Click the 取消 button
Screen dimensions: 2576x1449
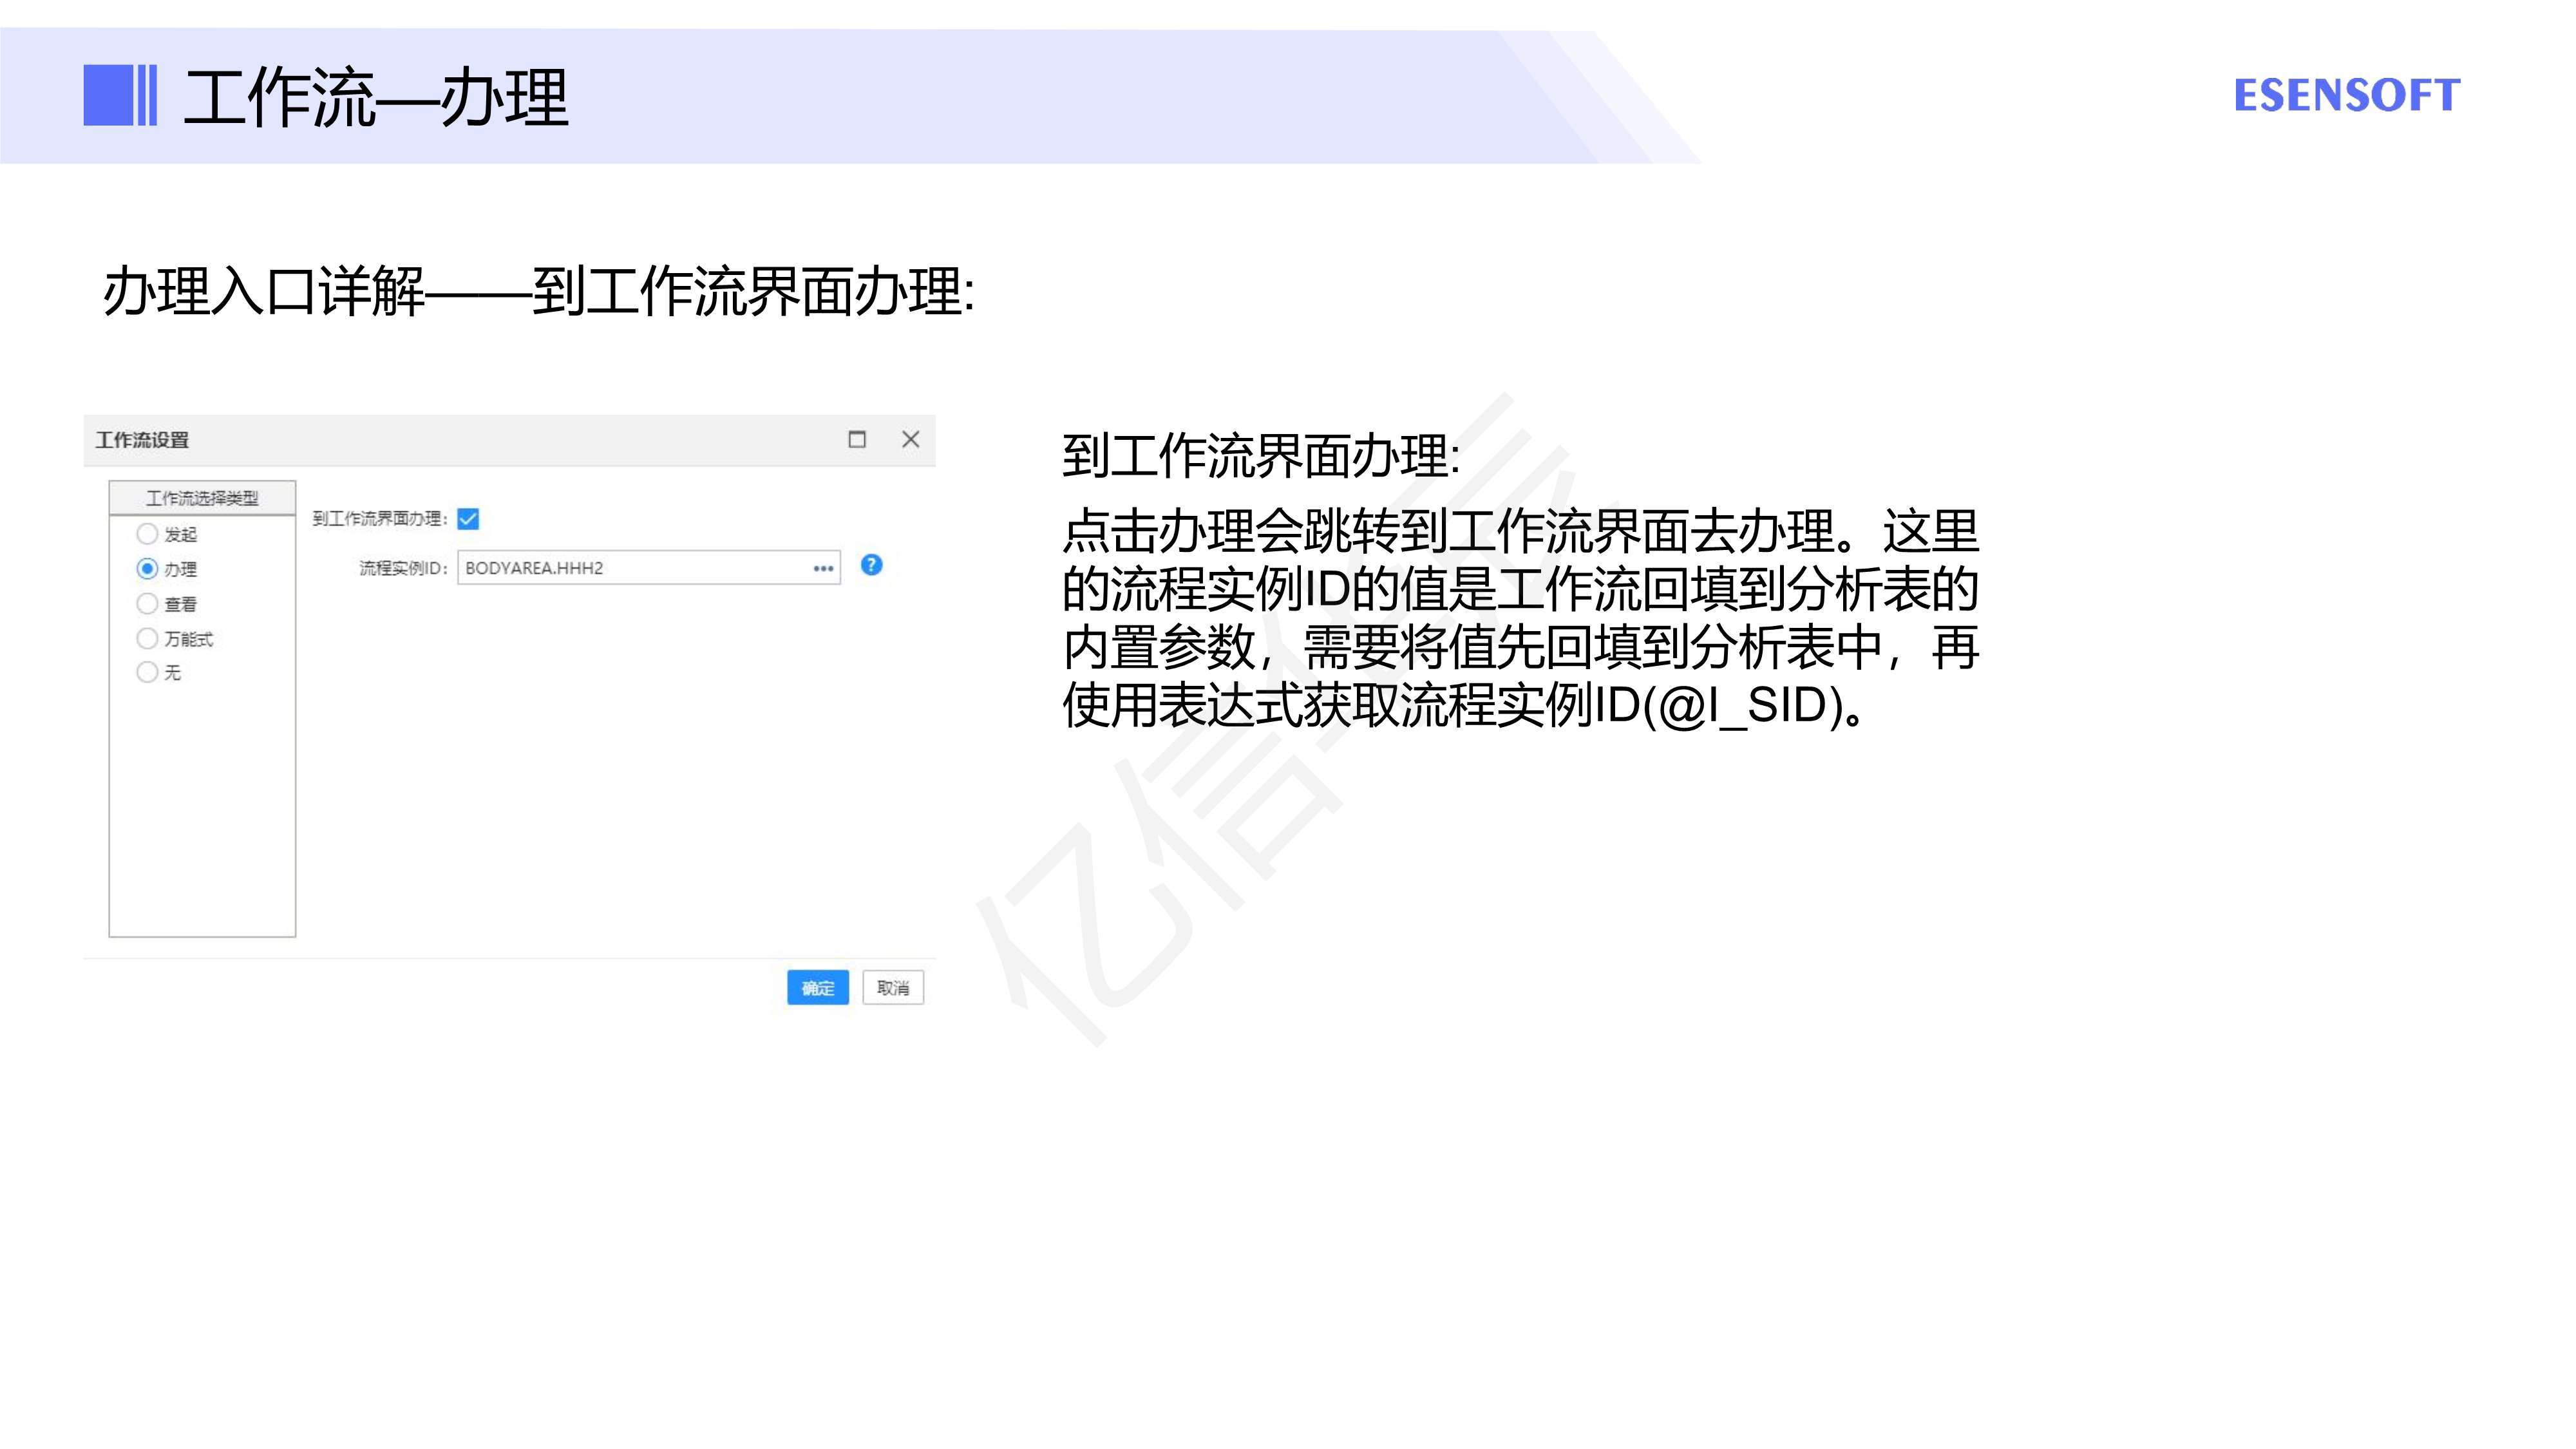(x=893, y=988)
